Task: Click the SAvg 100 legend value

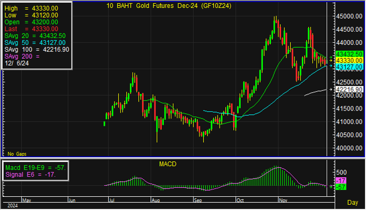Action: click(x=56, y=50)
